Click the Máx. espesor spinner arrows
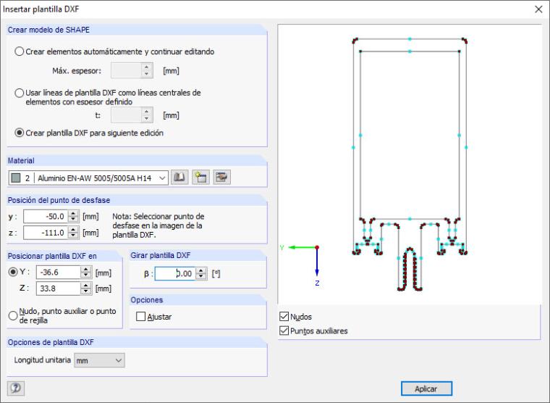The height and width of the screenshot is (403, 550). 147,70
